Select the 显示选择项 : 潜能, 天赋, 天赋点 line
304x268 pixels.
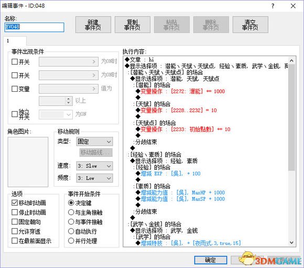click(175, 79)
